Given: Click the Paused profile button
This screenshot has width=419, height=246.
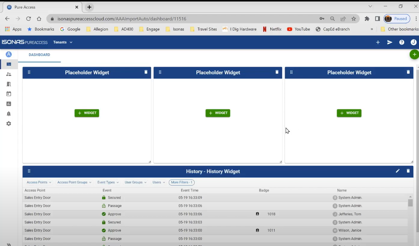Looking at the screenshot, I should pos(397,19).
